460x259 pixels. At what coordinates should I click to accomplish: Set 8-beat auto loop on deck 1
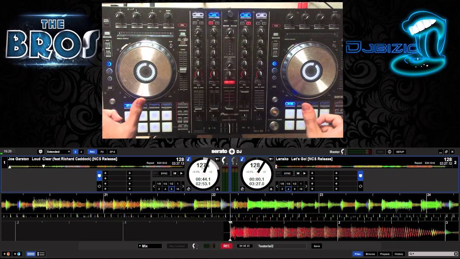171,189
